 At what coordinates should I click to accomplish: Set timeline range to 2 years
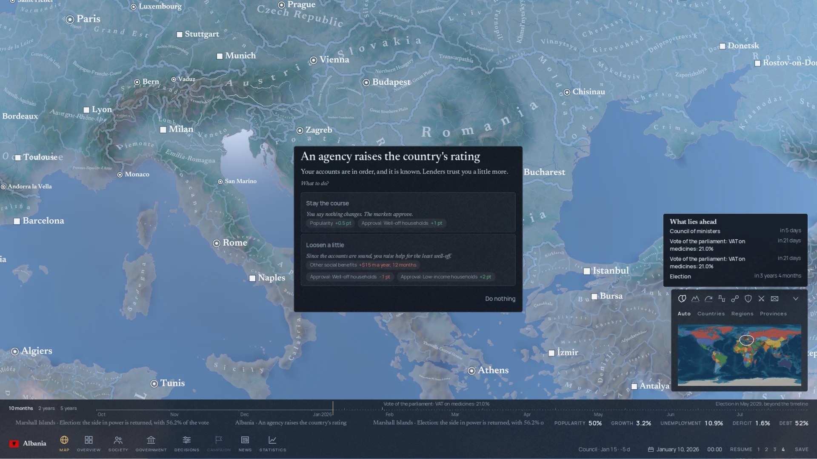click(x=46, y=408)
